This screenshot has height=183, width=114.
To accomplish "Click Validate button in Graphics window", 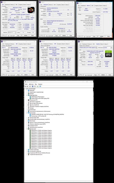I will [103, 75].
